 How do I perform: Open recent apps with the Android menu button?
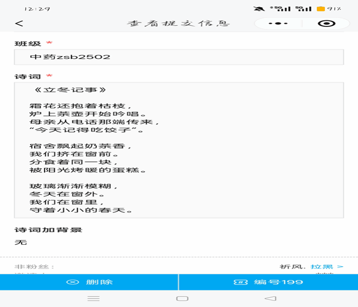tap(94, 298)
